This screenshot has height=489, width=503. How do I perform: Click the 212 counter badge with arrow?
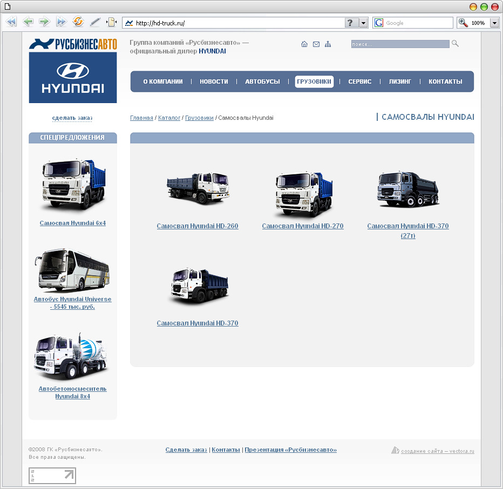52,476
